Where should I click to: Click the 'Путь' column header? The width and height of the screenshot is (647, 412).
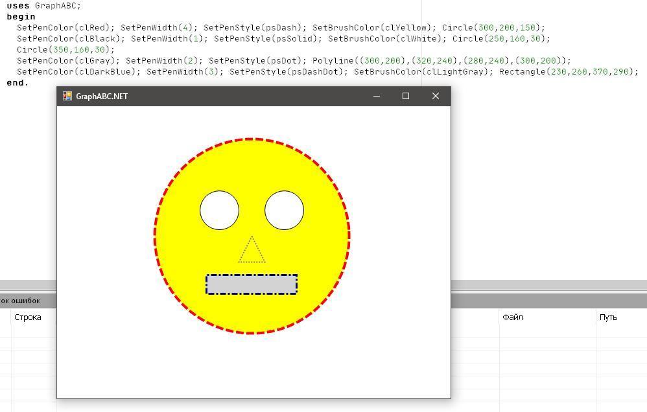pos(609,317)
